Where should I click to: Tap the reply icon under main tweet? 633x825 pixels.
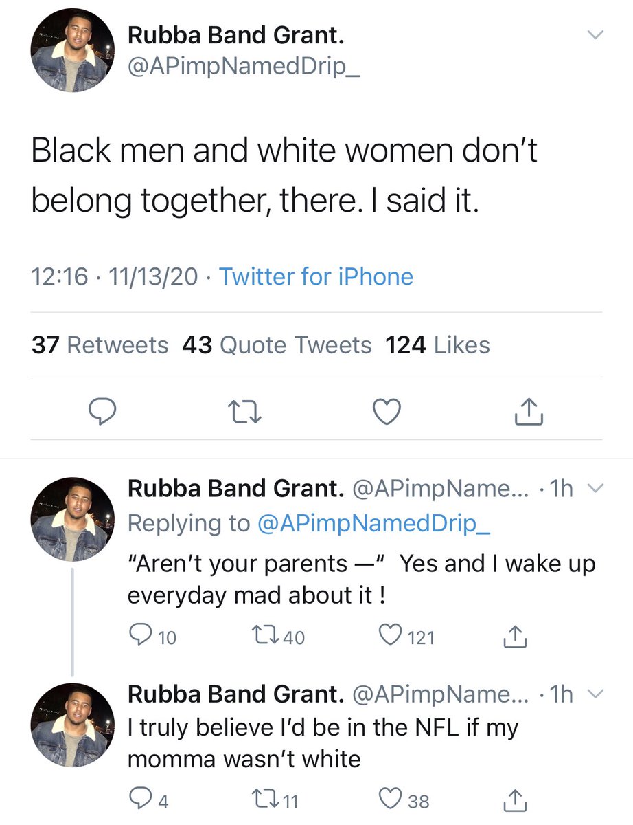click(104, 411)
